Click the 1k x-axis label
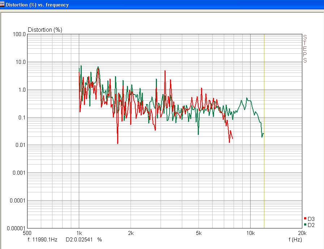 tap(79, 233)
